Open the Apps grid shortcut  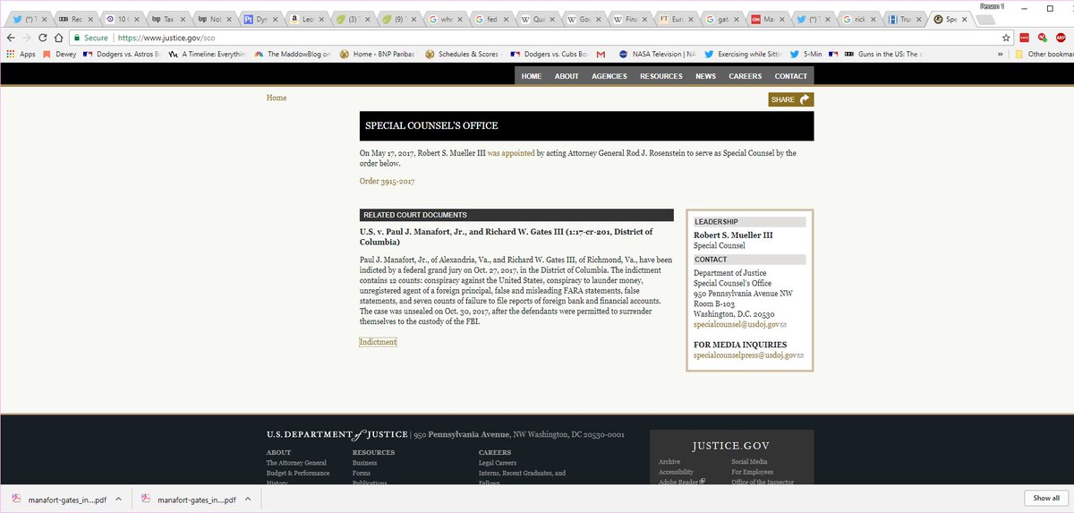point(21,54)
